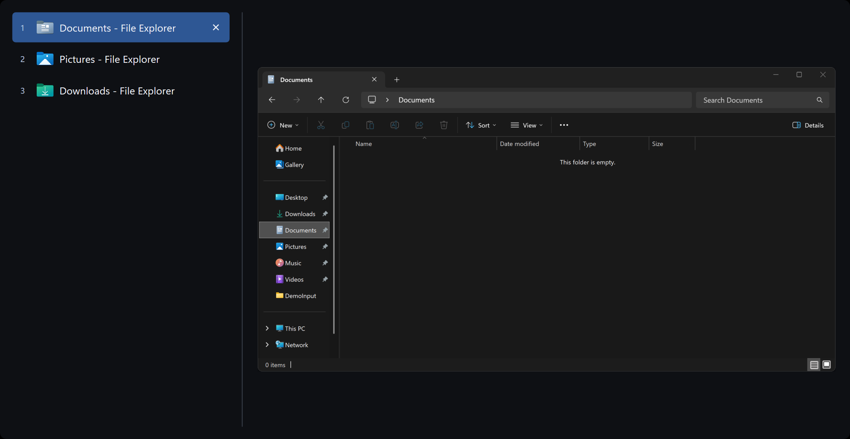
Task: Go forward with the right arrow
Action: tap(297, 100)
